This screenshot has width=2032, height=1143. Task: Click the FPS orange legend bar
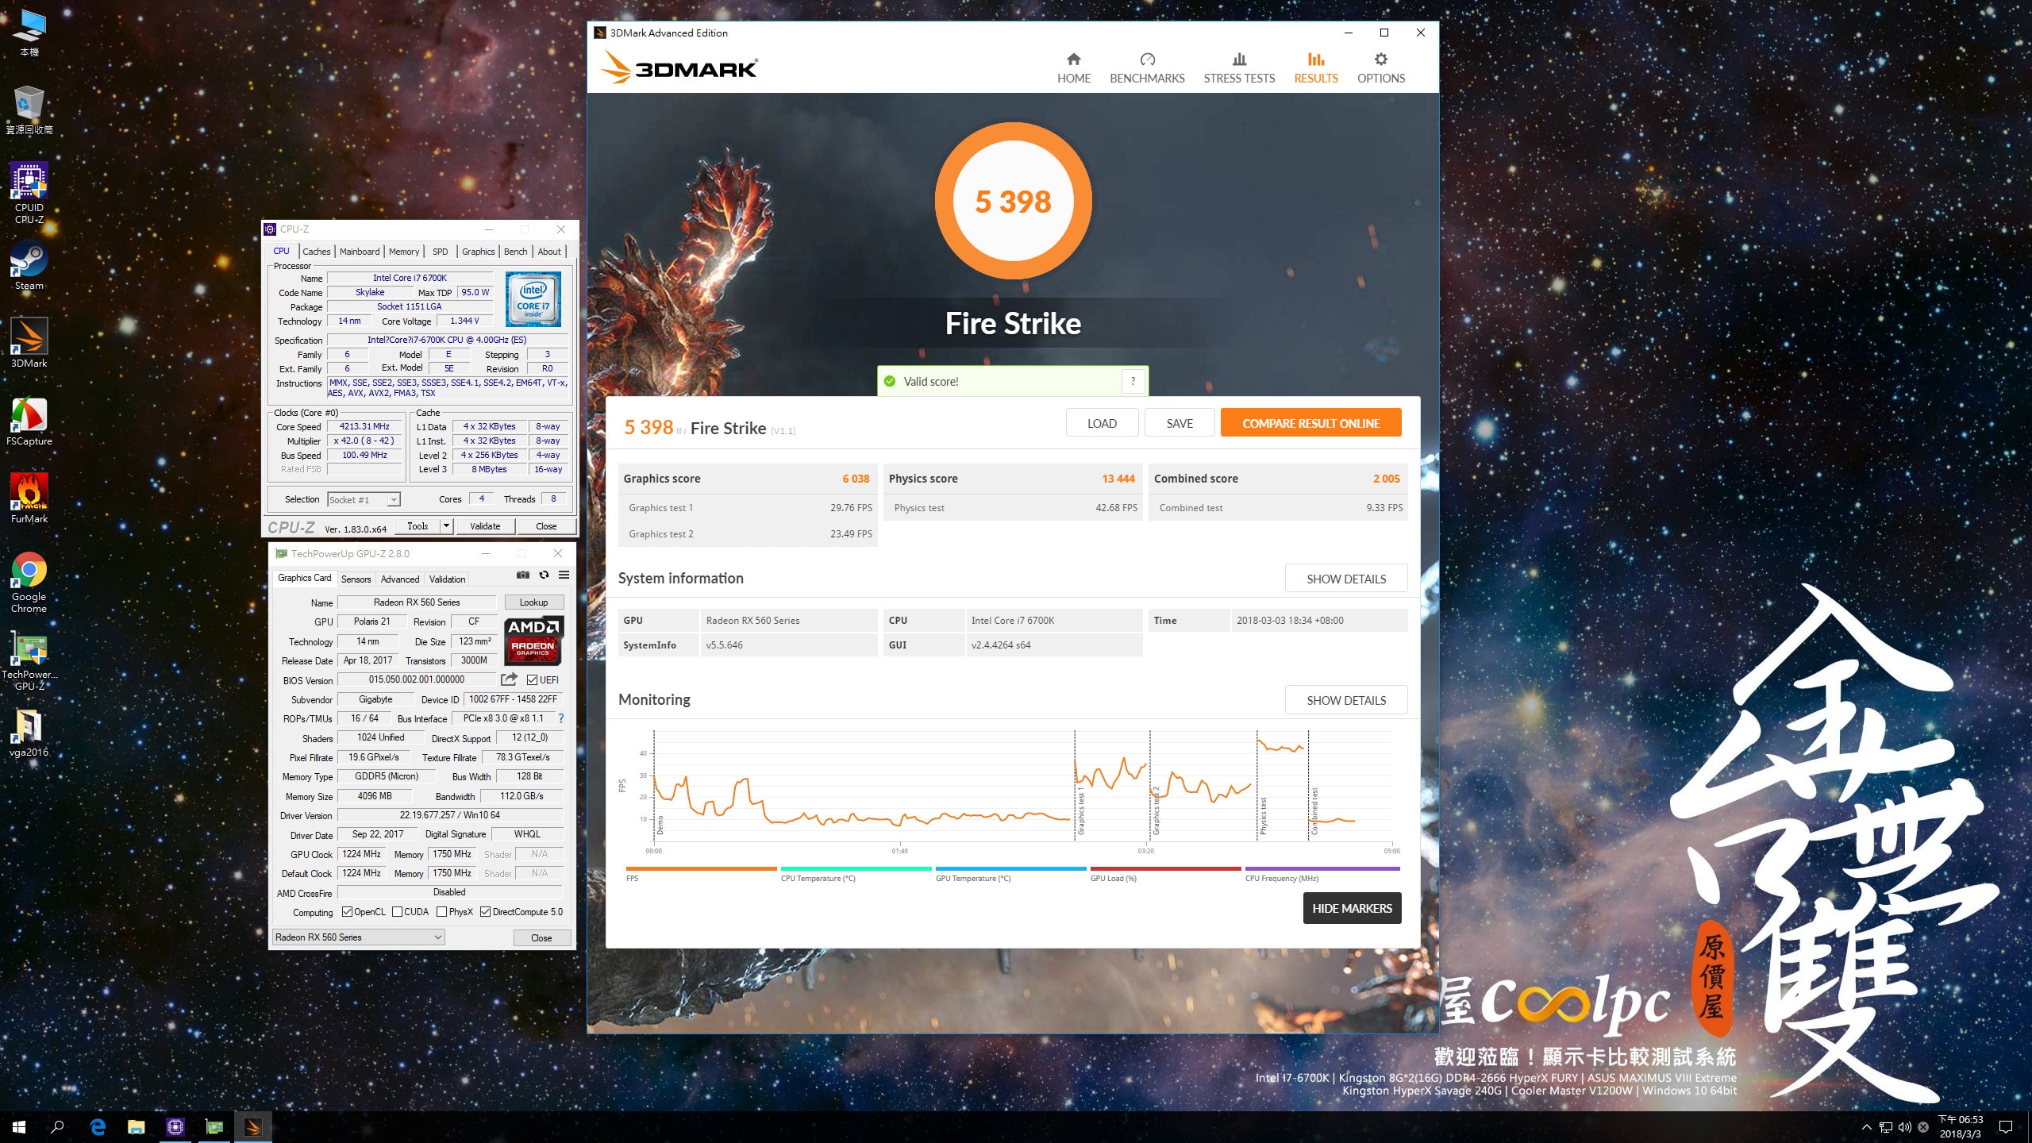(x=701, y=868)
